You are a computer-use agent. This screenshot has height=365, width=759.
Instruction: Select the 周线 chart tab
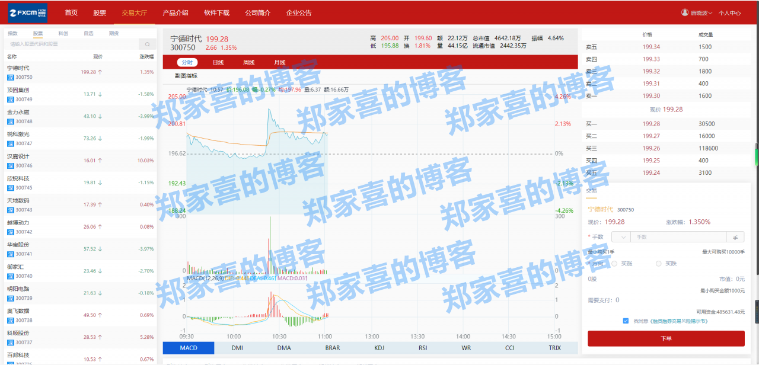[249, 62]
